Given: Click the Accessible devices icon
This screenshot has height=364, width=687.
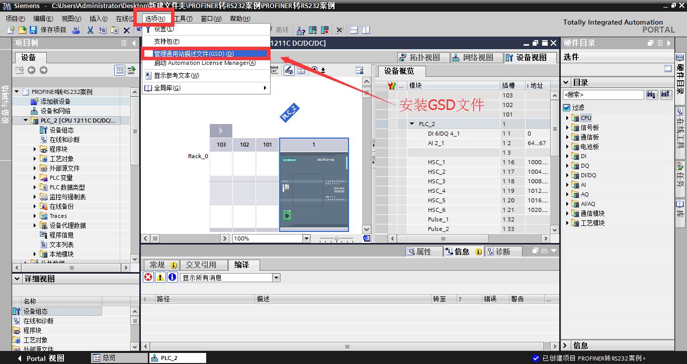Looking at the screenshot, I should tap(301, 30).
